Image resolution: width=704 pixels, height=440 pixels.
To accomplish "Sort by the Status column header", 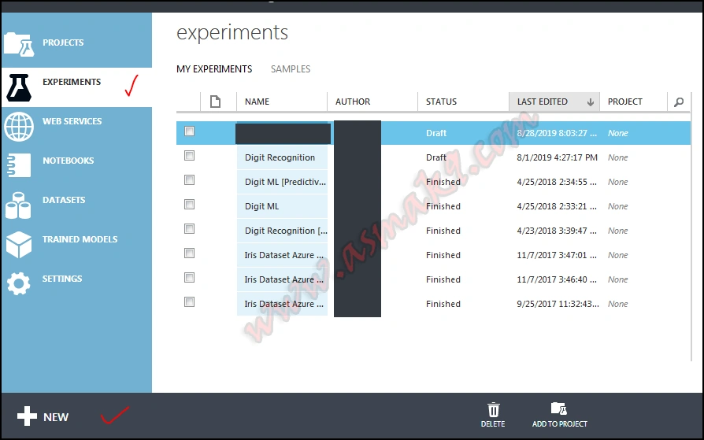I will click(x=441, y=102).
